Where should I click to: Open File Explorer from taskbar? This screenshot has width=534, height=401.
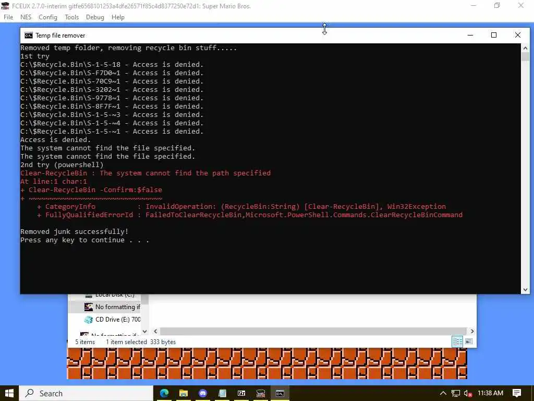tap(184, 393)
